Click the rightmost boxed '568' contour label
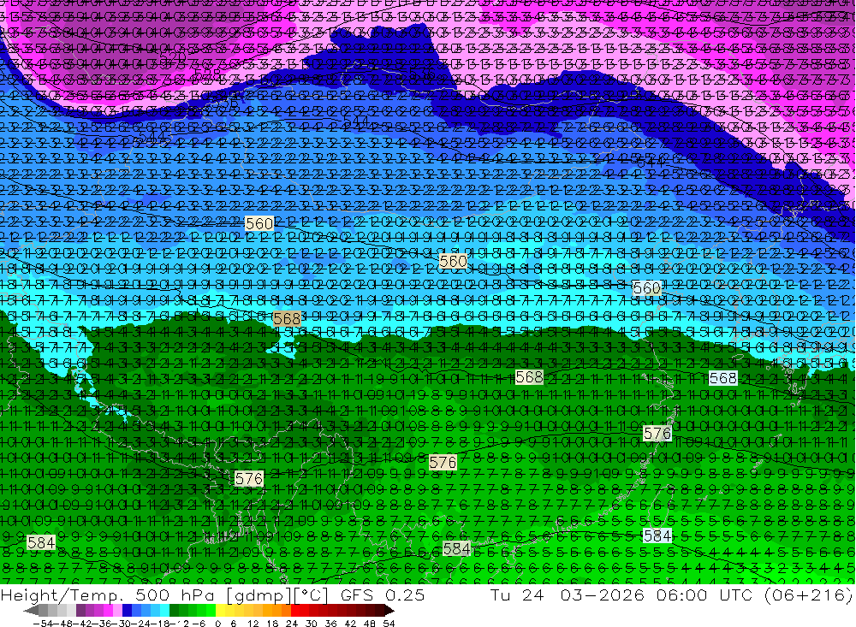This screenshot has height=627, width=856. (x=722, y=378)
